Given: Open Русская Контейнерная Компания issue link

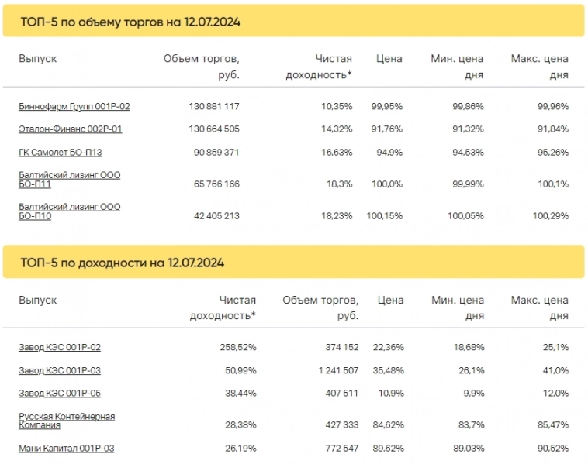Looking at the screenshot, I should 67,421.
